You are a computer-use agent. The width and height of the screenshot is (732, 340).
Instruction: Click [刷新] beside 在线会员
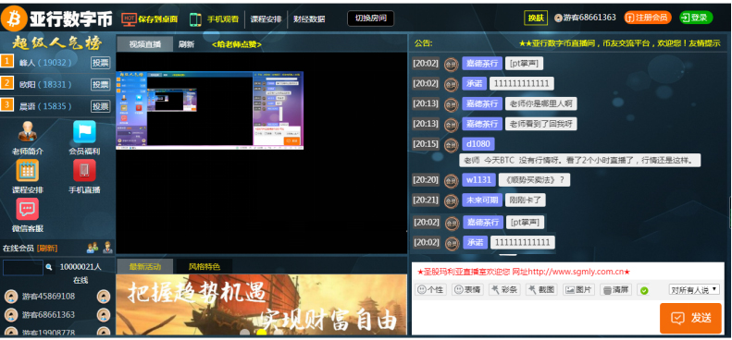pos(47,248)
